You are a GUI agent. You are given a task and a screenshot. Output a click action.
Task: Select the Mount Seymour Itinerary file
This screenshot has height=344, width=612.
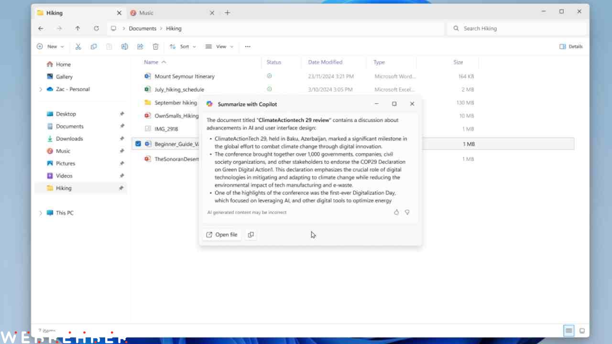[x=185, y=76]
